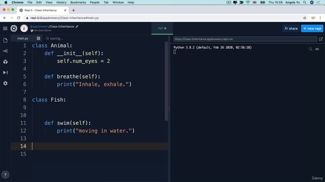Close the Repl.it Class-Inheritance tab
The width and height of the screenshot is (325, 182).
[66, 10]
